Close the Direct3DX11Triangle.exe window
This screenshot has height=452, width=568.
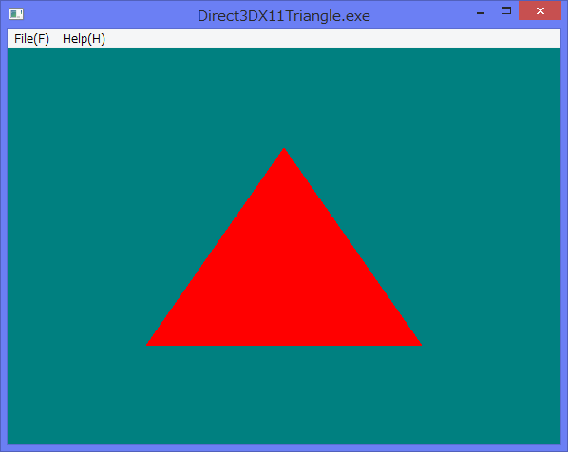(540, 10)
